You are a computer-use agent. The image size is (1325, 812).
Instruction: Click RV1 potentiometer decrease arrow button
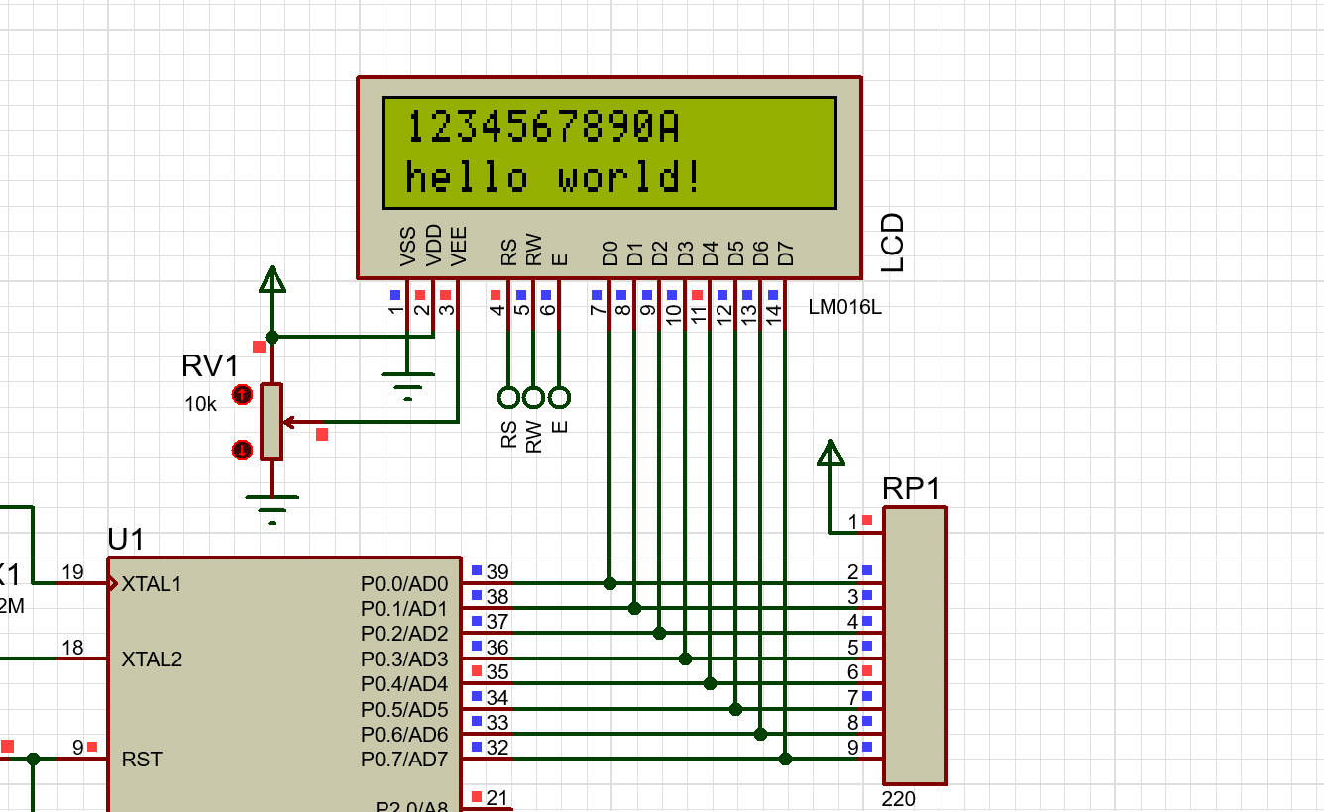point(242,451)
